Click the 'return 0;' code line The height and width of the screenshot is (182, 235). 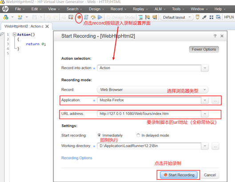click(36, 44)
